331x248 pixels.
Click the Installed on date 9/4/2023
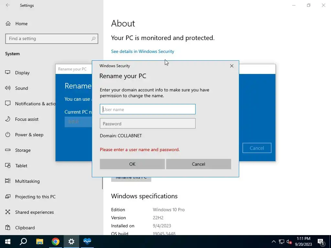pyautogui.click(x=162, y=226)
